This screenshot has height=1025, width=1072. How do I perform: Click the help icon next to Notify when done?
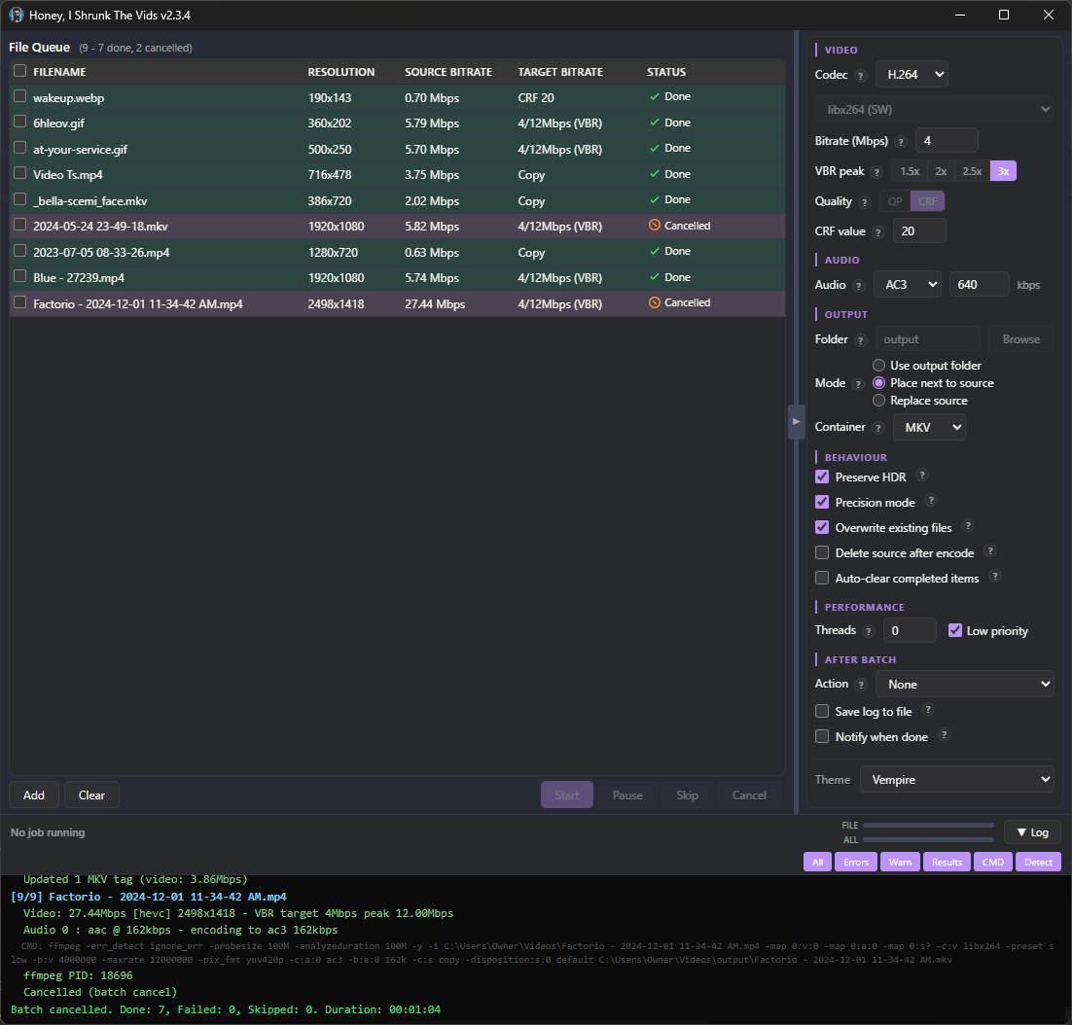[x=944, y=736]
